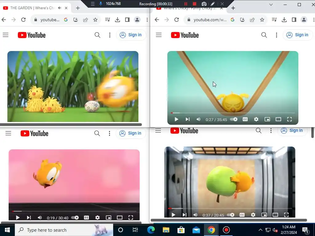Viewport: 315px width, 236px height.
Task: Reload the THE GARDEN window page
Action: [x=23, y=20]
